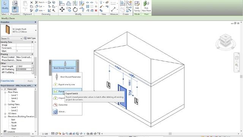Screen dimensions: 243x137
Task: Choose About... menu entry
Action: click(67, 112)
